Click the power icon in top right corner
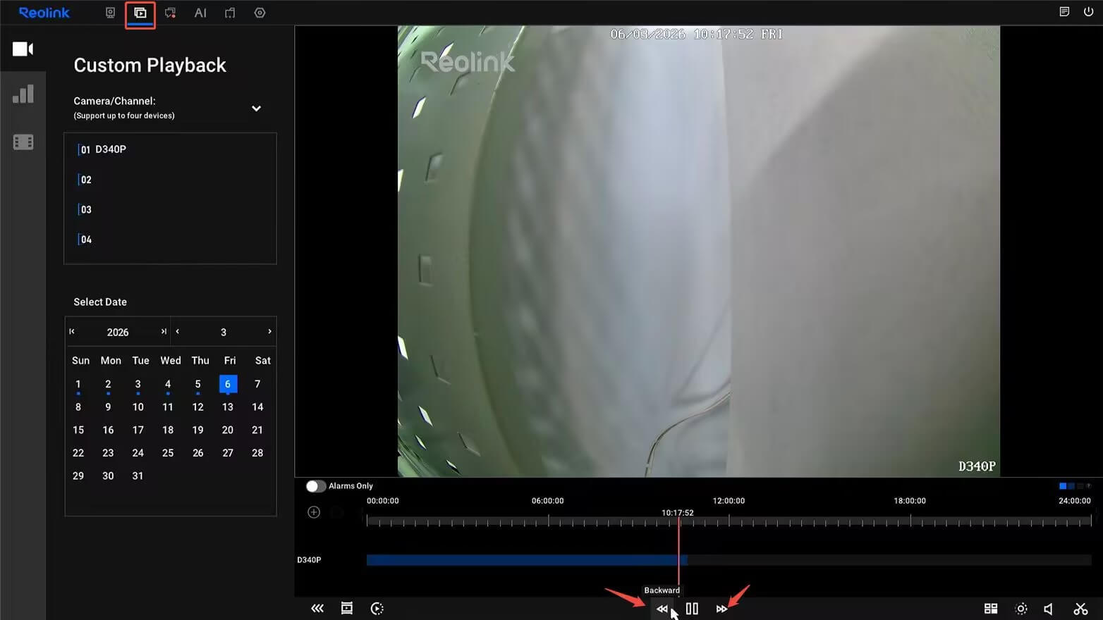This screenshot has height=620, width=1103. coord(1087,12)
